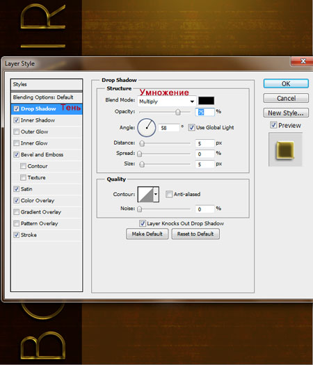Screen dimensions: 313x365
Task: Open the black shadow color swatch
Action: tap(206, 101)
